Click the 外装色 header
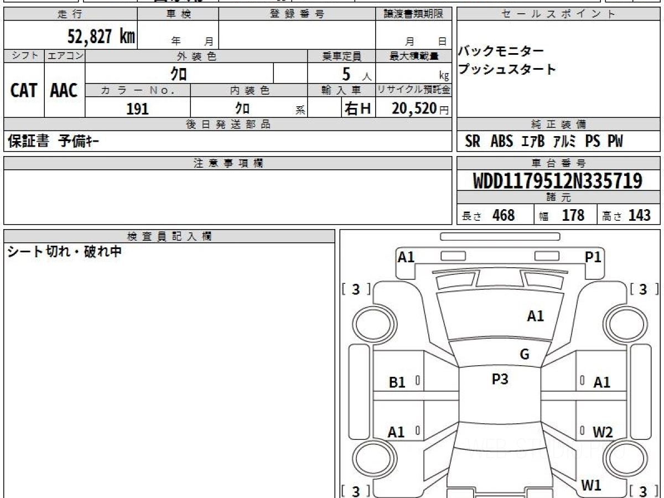The width and height of the screenshot is (664, 498). tap(196, 56)
